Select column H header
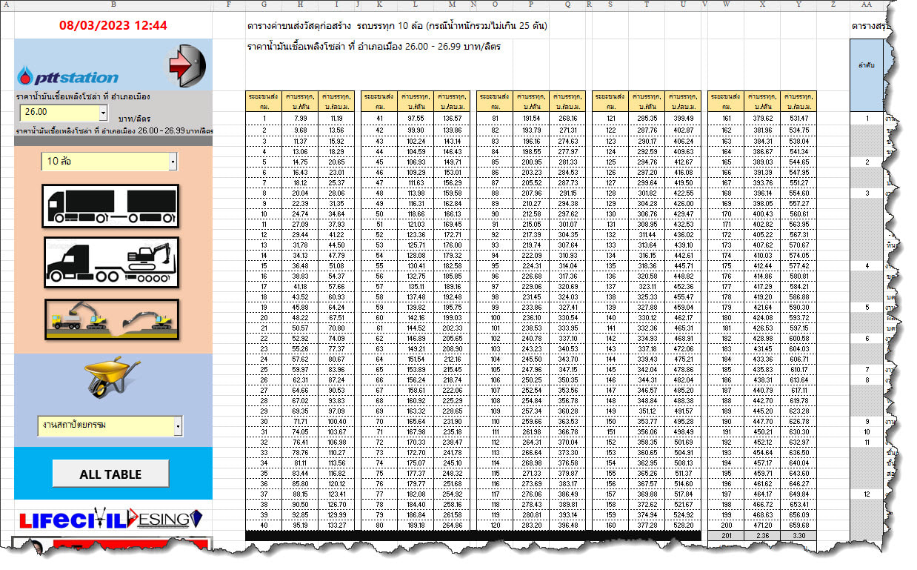The width and height of the screenshot is (917, 570). [x=300, y=5]
